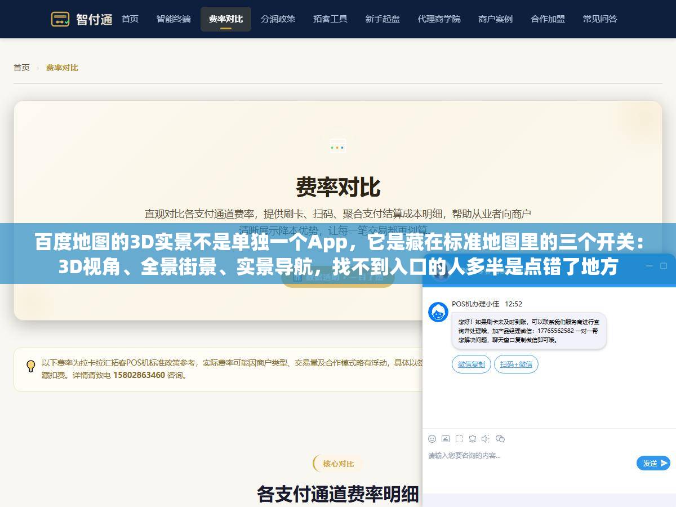Visit the 商户案例 section
This screenshot has width=676, height=507.
(x=495, y=19)
